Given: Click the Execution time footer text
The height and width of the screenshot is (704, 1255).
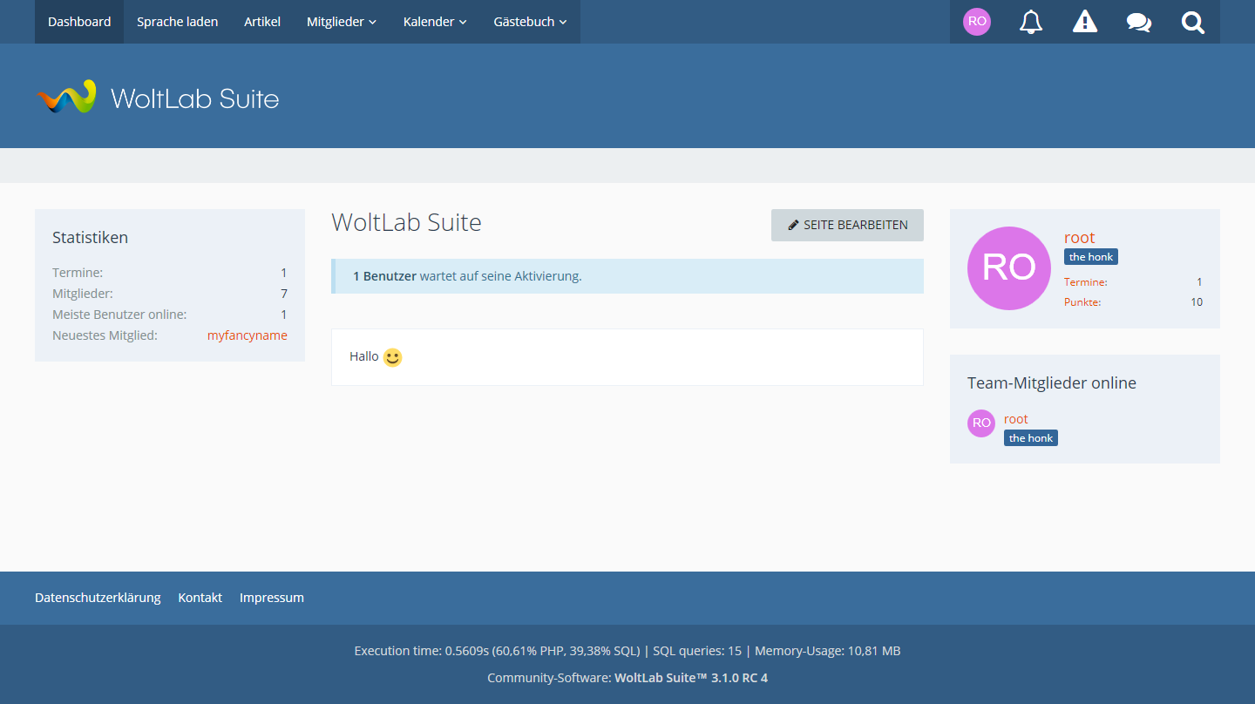Looking at the screenshot, I should (x=627, y=651).
